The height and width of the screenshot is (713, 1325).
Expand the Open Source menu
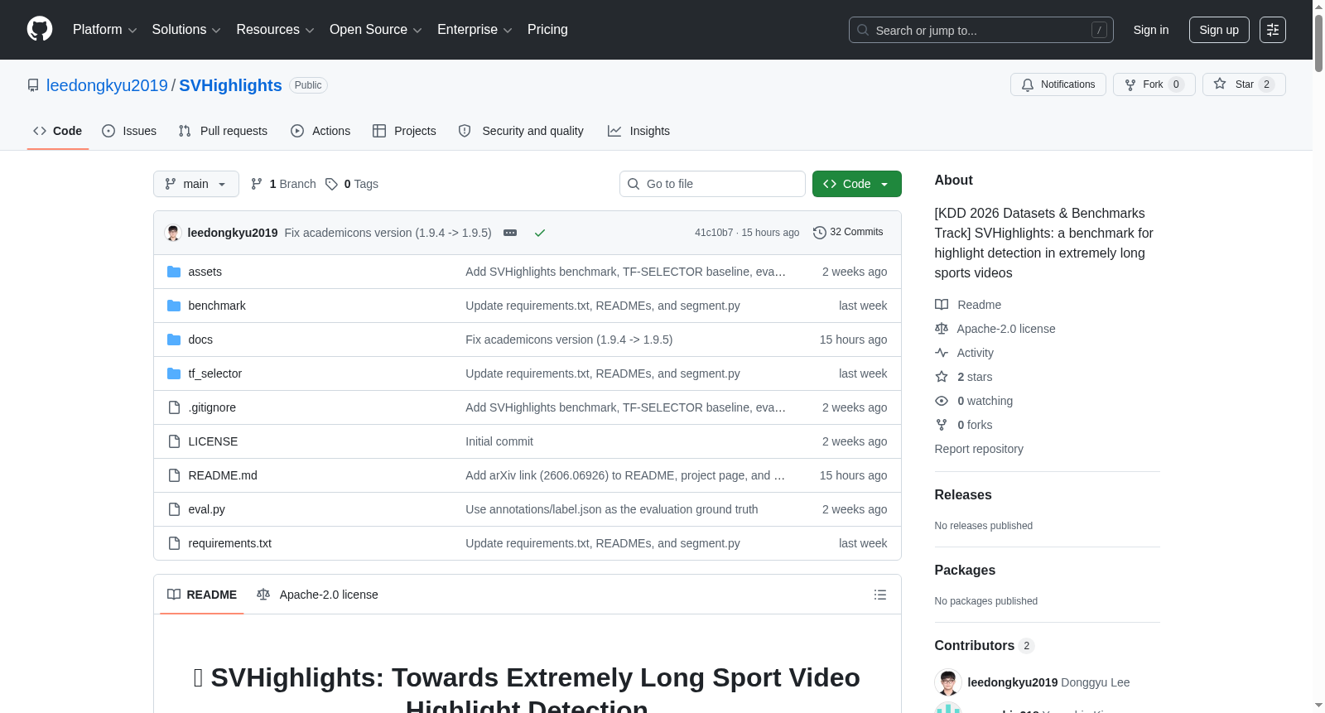coord(376,30)
